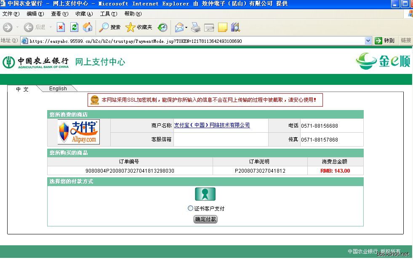Go to Home page via house icon
The image size is (413, 260).
point(88,27)
